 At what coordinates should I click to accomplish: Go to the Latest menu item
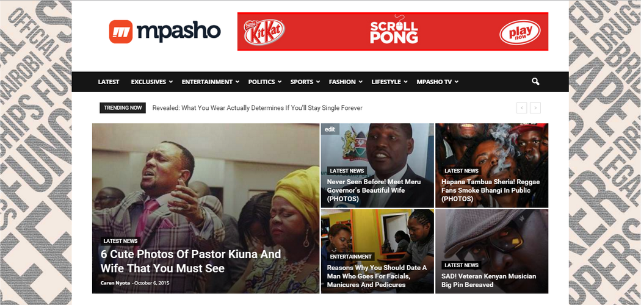[x=108, y=82]
